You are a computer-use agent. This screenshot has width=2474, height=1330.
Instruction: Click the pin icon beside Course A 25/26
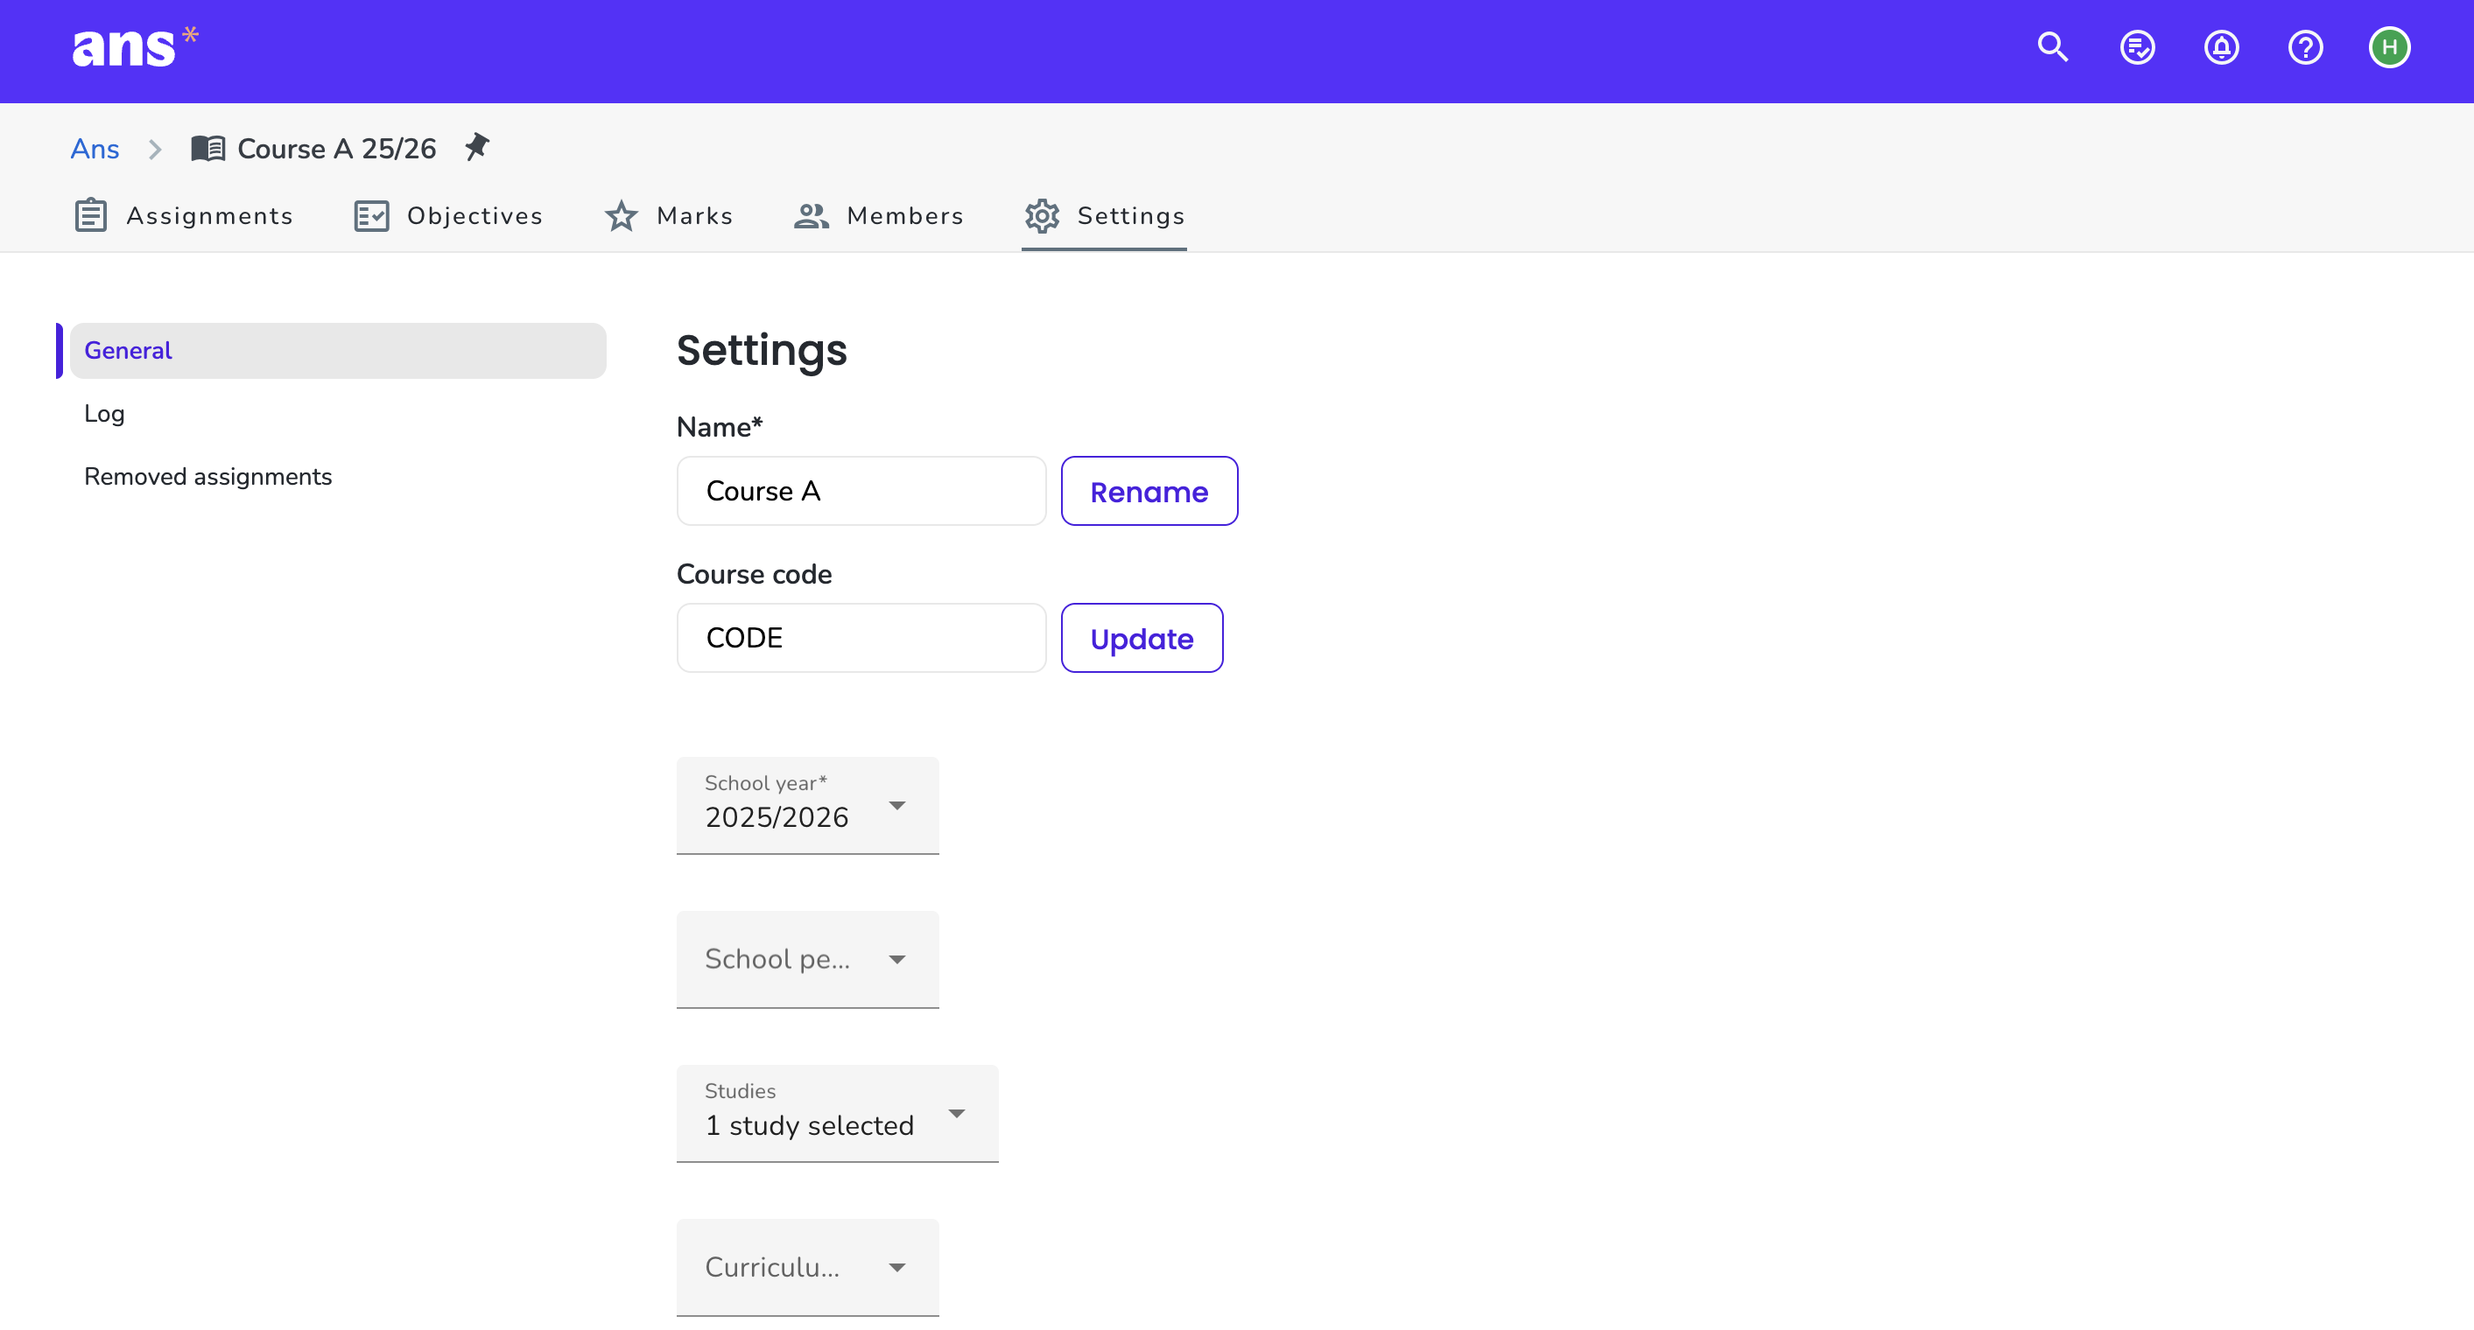(477, 147)
